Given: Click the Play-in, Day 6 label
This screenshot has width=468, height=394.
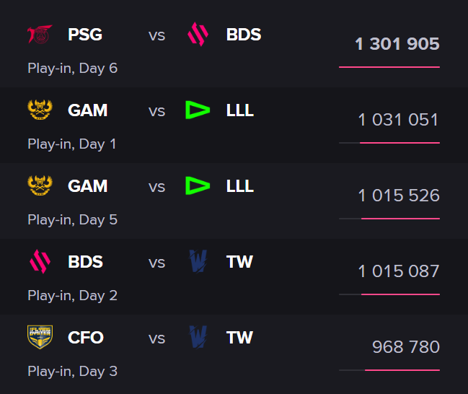Looking at the screenshot, I should click(73, 69).
